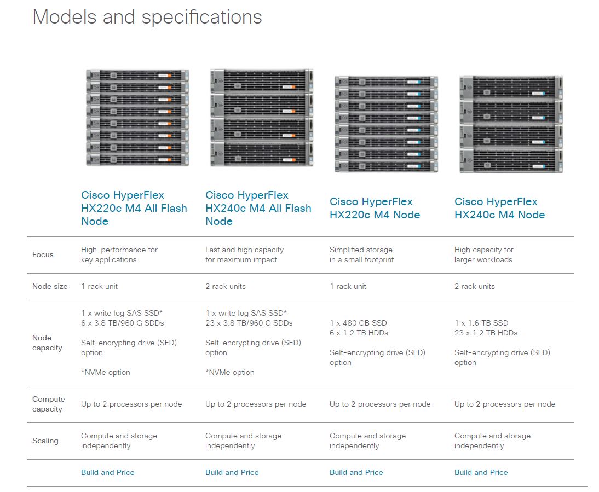Follow the Cisco HyperFlex HX240c M4 Node link
The image size is (599, 492).
[499, 208]
